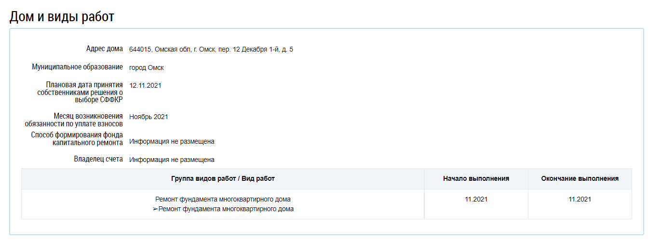The width and height of the screenshot is (649, 242).
Task: Click the arrow marker before the work type
Action: [155, 209]
